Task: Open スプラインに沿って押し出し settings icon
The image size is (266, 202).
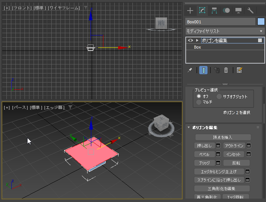Action: pos(248,180)
